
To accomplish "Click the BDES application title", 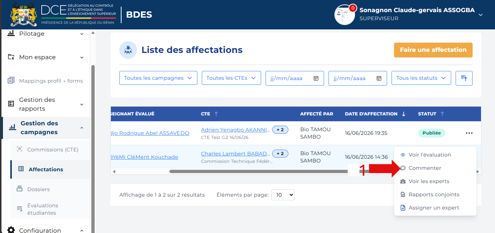I will [139, 15].
